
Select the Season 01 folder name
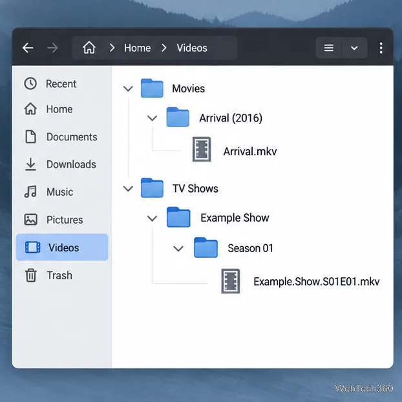(251, 248)
